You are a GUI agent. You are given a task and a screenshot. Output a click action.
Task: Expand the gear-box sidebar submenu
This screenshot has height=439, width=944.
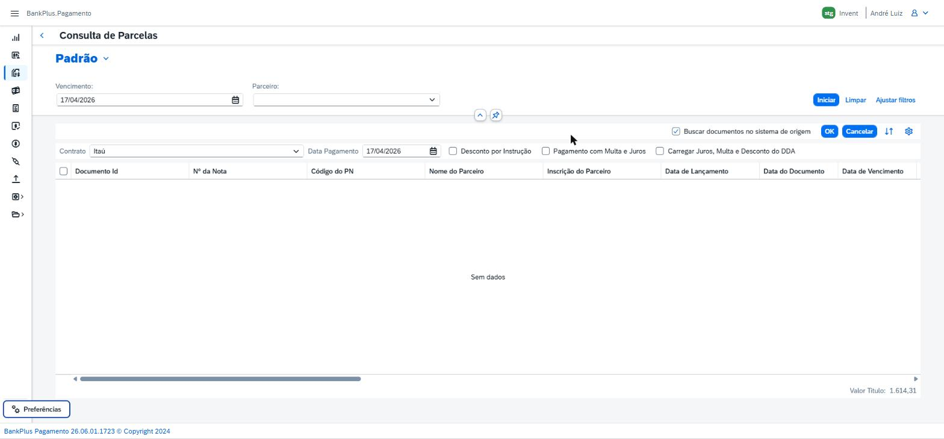(18, 197)
